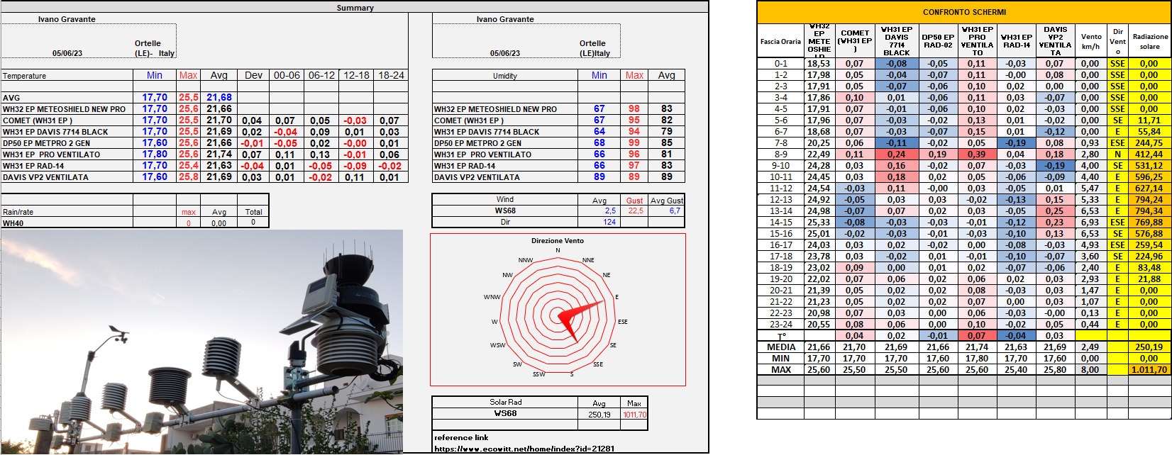Select the 8-9 hour row label
The height and width of the screenshot is (455, 1172).
[780, 155]
